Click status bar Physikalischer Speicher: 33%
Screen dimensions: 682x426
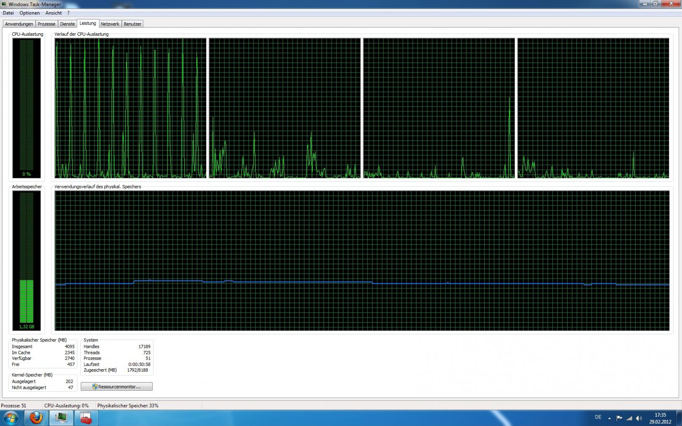128,406
